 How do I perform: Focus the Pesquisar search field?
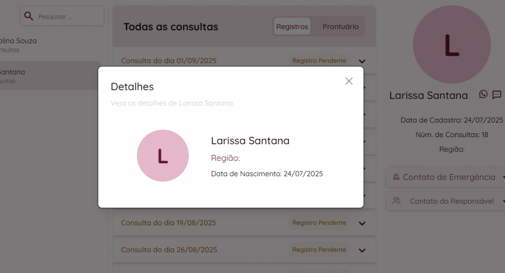67,16
